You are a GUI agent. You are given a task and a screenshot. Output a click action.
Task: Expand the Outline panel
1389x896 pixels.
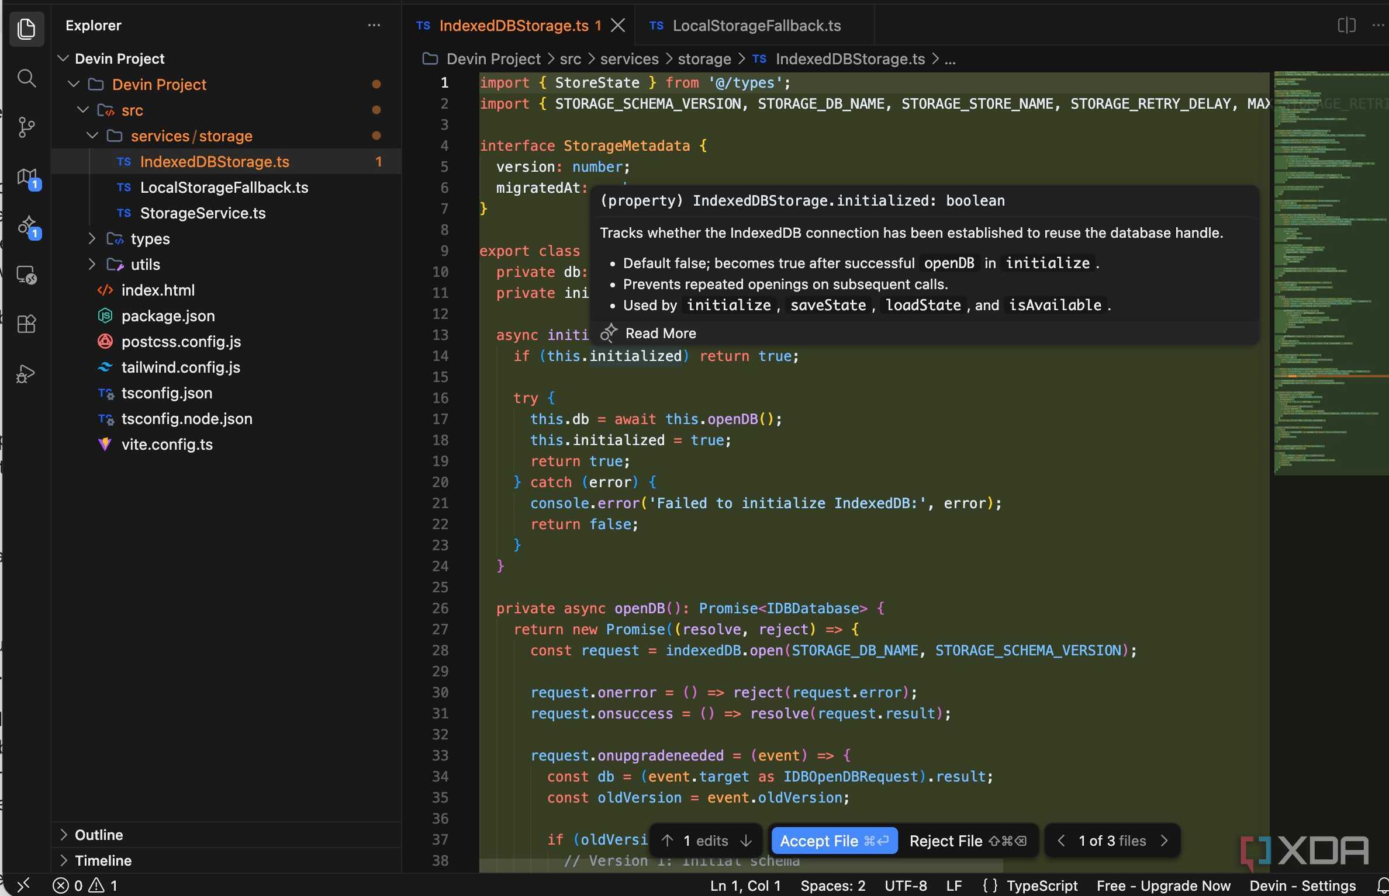(226, 835)
